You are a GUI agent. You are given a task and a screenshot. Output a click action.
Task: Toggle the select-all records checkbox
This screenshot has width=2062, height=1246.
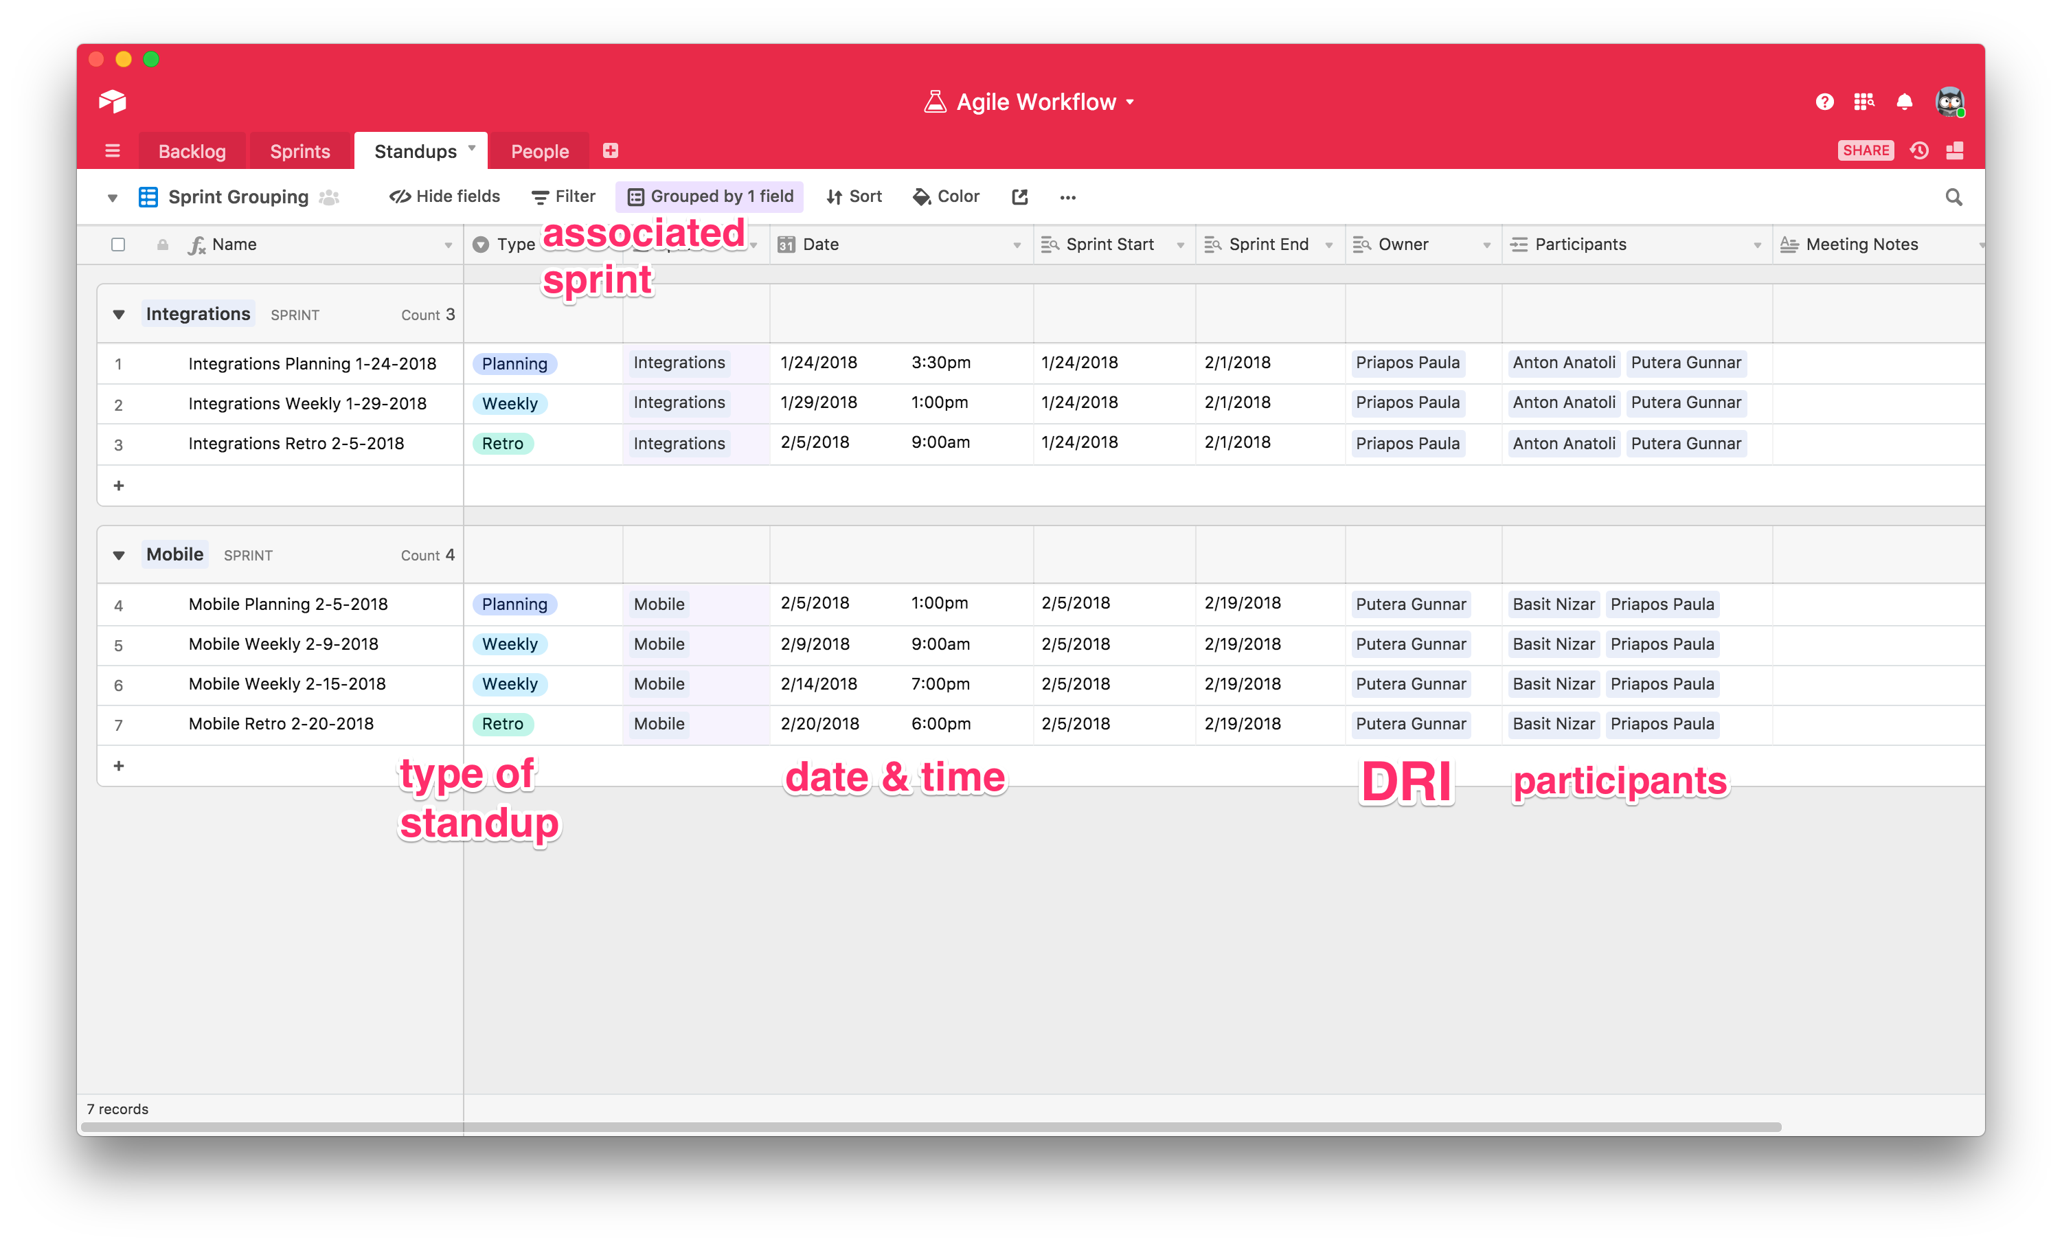pos(118,245)
